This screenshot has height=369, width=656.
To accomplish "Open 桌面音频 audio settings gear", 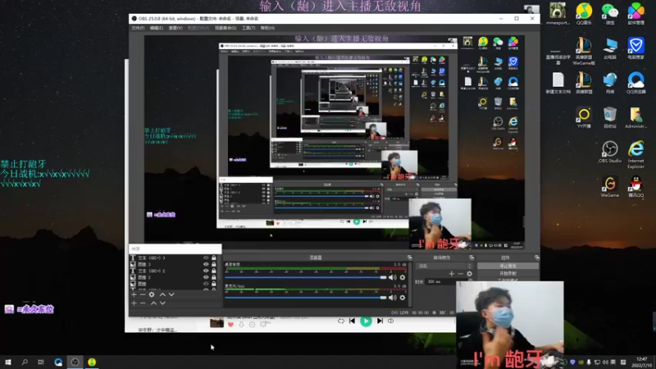I will tap(403, 277).
